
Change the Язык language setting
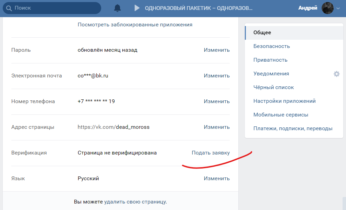[217, 178]
